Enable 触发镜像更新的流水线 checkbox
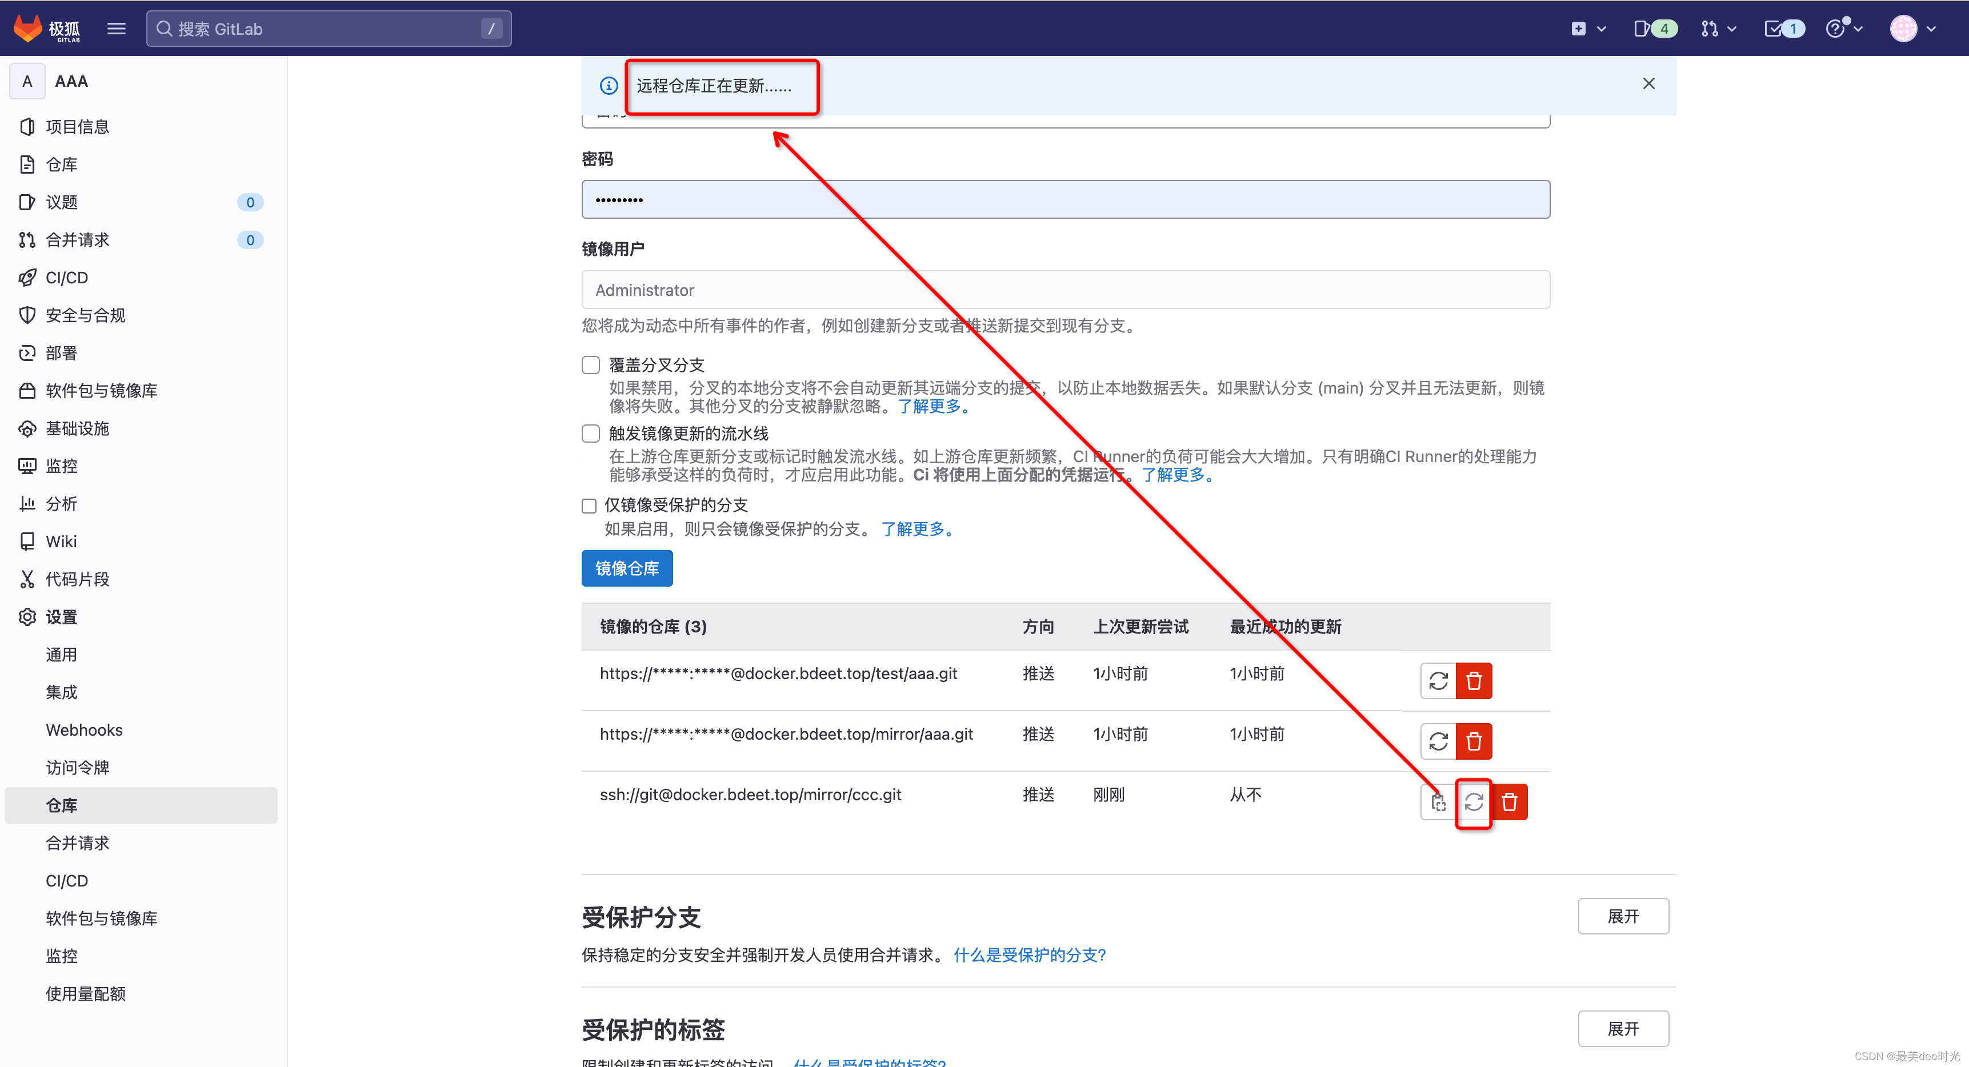The width and height of the screenshot is (1969, 1067). [x=591, y=434]
